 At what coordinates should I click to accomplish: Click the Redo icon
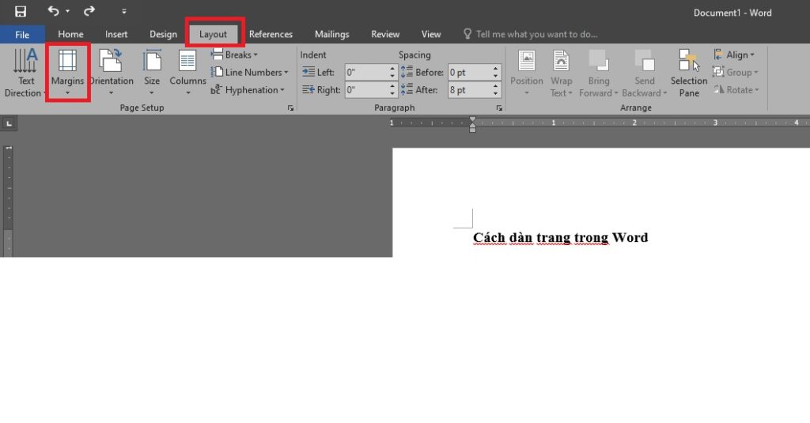89,12
